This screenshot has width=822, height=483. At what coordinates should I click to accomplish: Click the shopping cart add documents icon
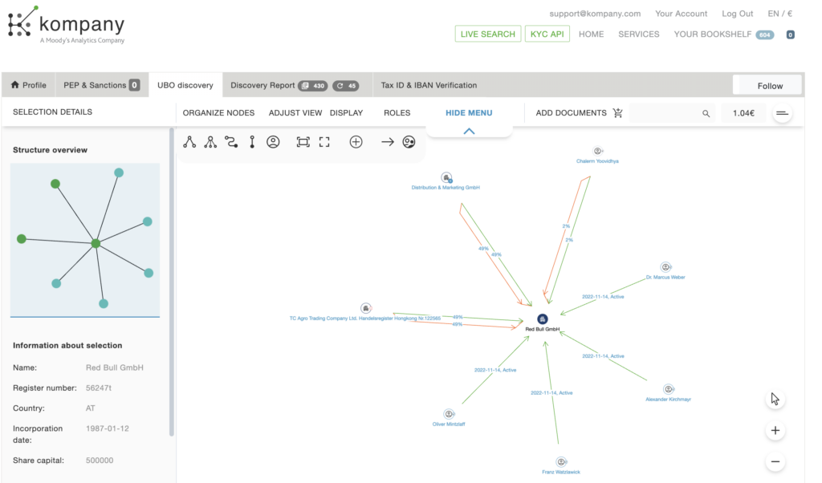point(617,113)
